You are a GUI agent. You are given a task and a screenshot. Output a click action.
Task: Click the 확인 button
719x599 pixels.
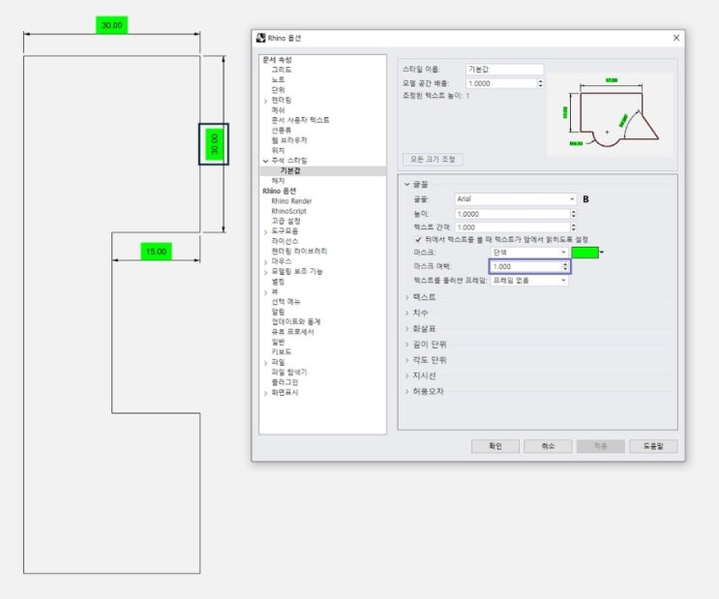click(495, 446)
